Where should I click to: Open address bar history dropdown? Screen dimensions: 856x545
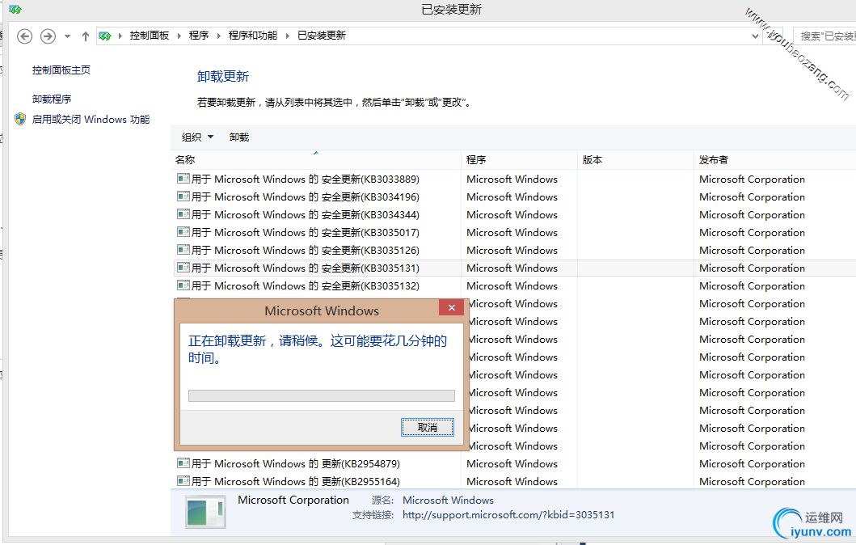pos(755,36)
